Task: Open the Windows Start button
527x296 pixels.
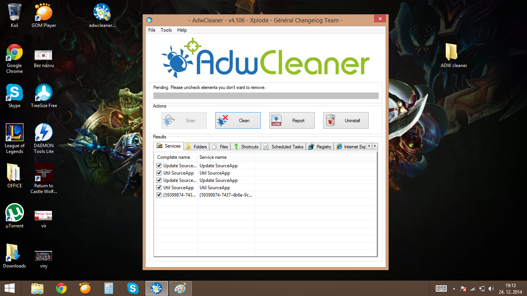Action: tap(10, 288)
